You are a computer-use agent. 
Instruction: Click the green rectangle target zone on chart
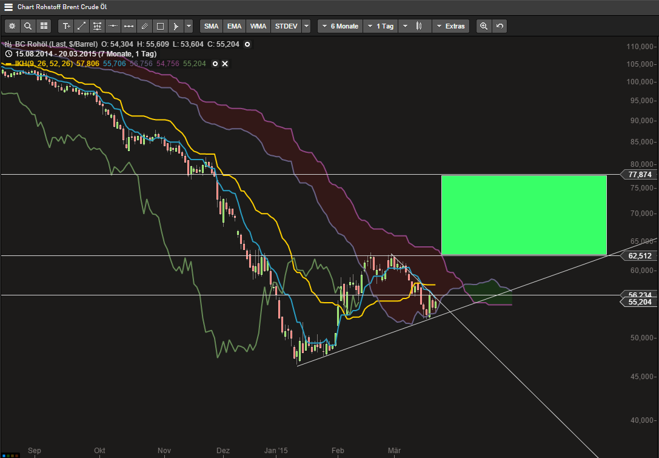point(523,214)
